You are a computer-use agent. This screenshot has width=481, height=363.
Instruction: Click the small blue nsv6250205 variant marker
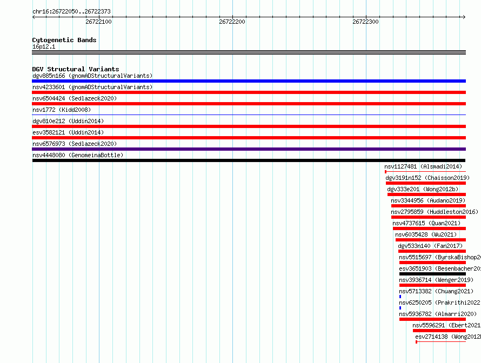[x=400, y=308]
